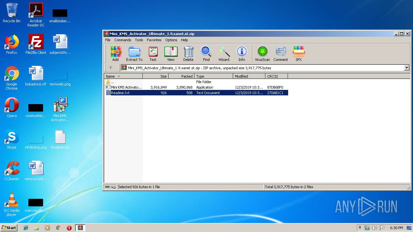Click the SFX toolbar icon
This screenshot has height=232, width=413.
(299, 53)
